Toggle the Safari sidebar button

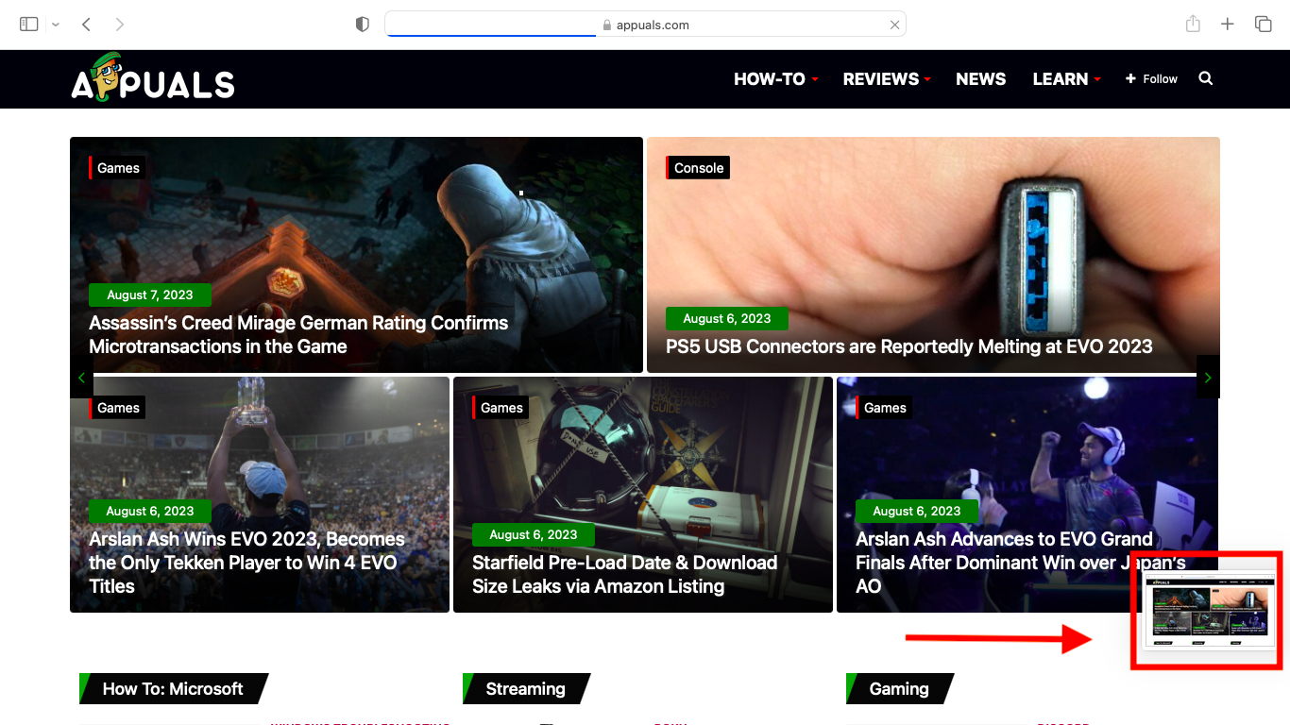pos(28,25)
